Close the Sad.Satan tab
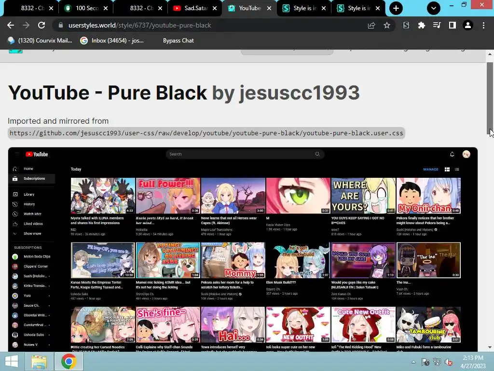The image size is (494, 371). 215,8
